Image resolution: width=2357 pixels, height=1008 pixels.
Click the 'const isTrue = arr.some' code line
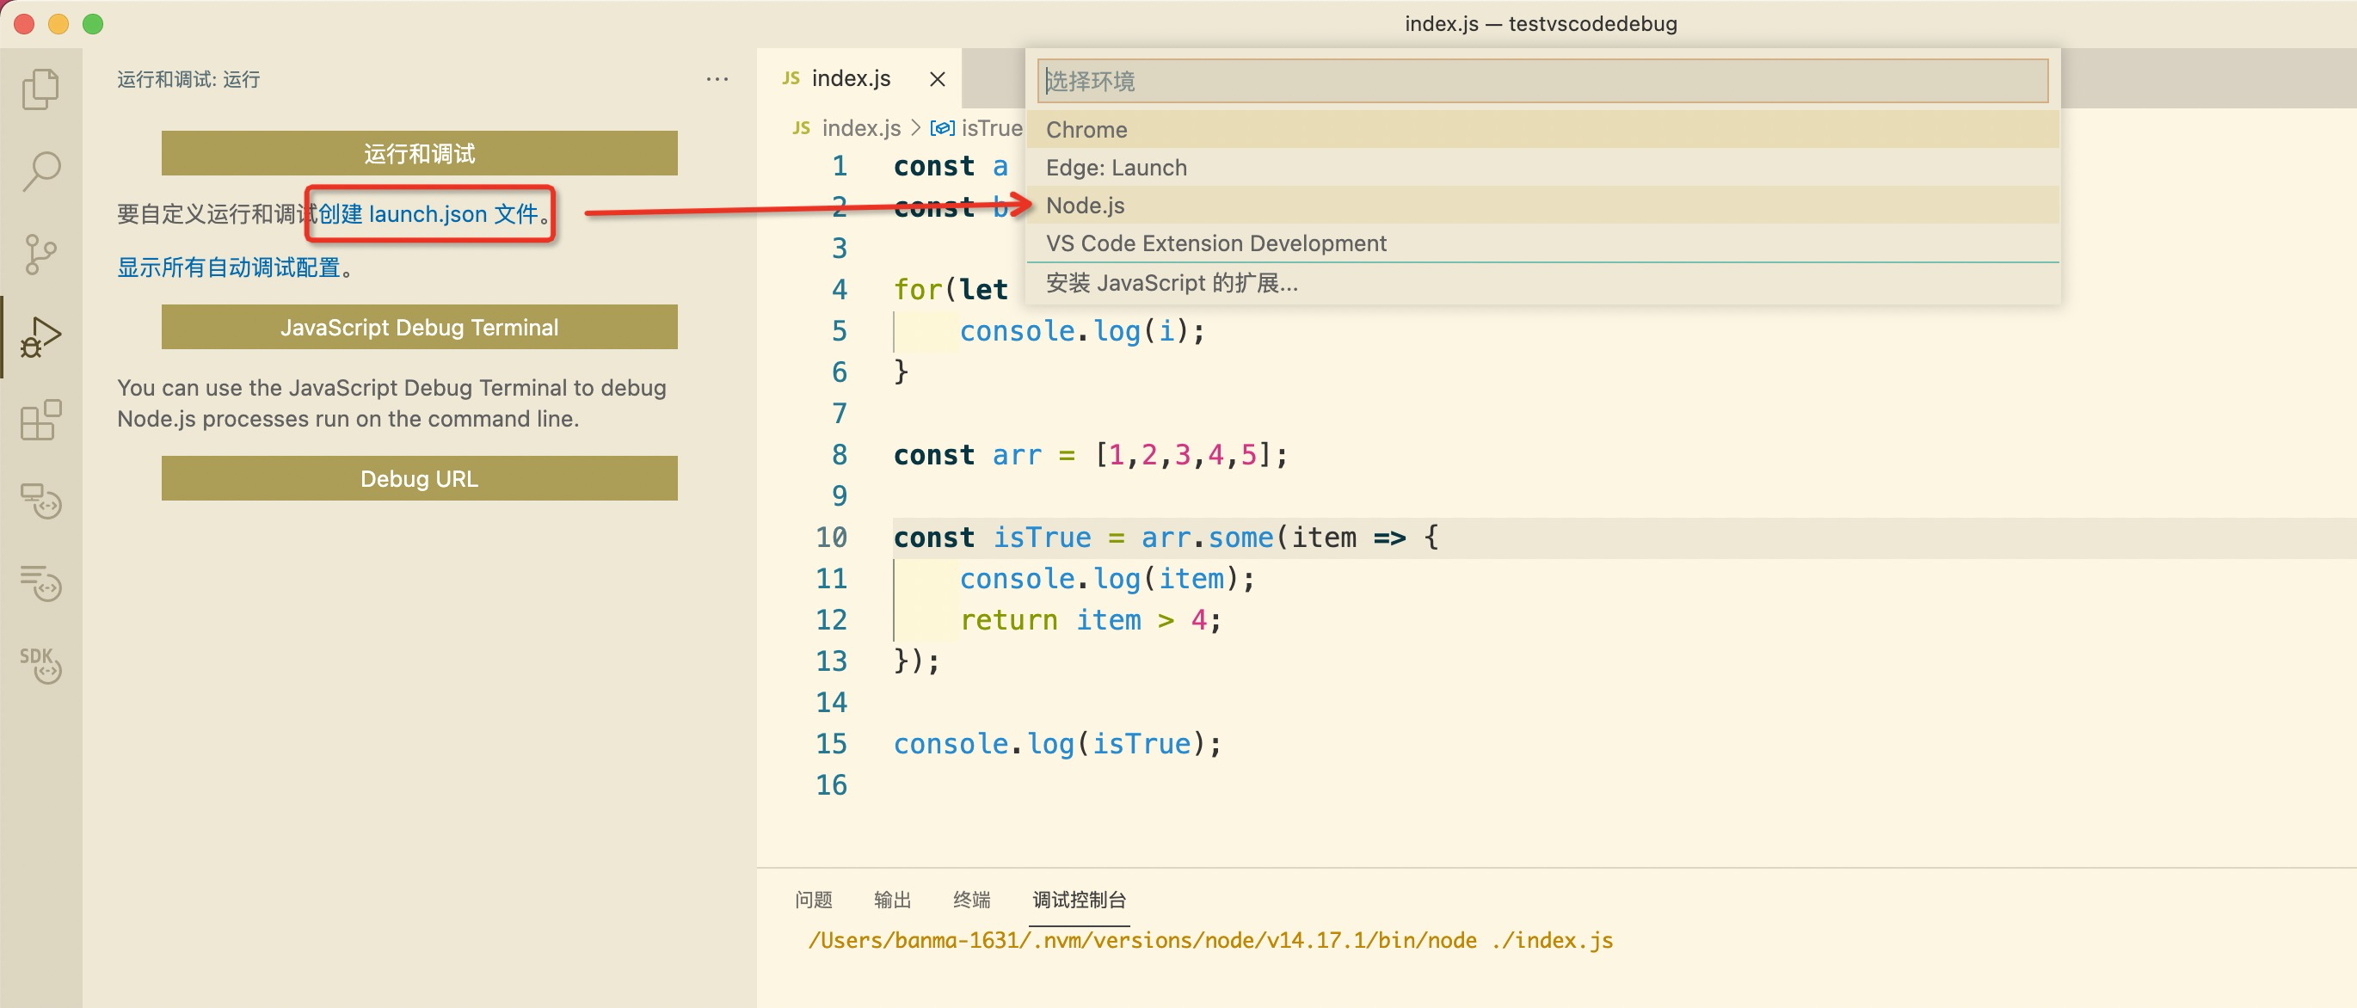pos(1166,538)
